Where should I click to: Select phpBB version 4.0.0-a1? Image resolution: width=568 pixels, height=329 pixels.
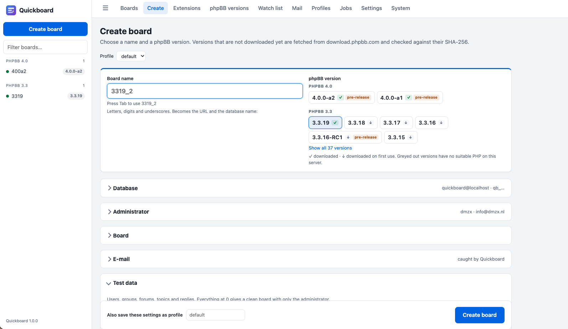click(410, 98)
